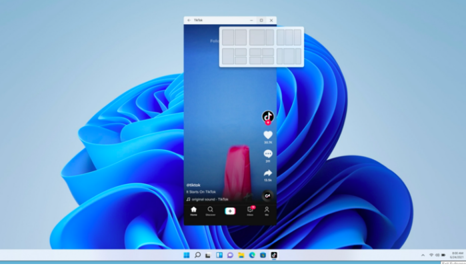
Task: Open taskbar Search
Action: pos(197,255)
